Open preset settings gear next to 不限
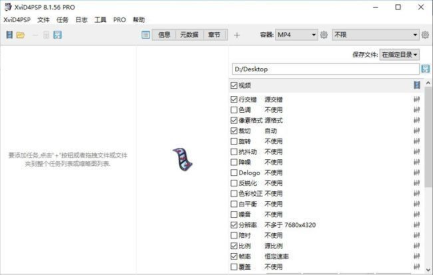This screenshot has width=433, height=275. pos(425,35)
